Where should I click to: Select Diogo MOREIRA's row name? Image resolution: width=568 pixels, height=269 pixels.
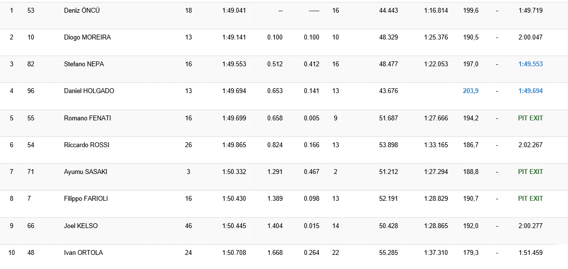[87, 37]
